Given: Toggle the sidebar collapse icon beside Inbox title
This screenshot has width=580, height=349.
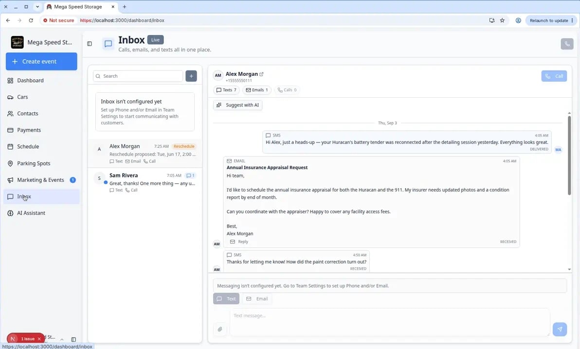Looking at the screenshot, I should [90, 44].
